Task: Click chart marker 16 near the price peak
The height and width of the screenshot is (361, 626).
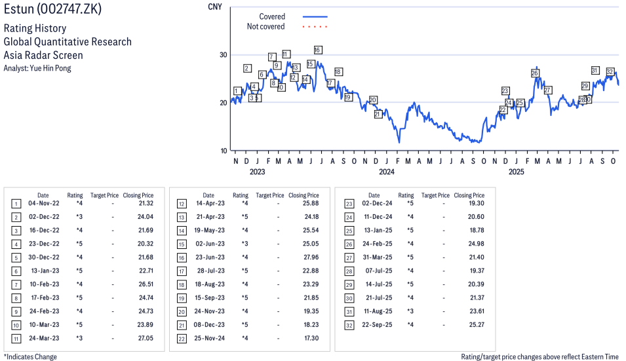Action: tap(318, 50)
